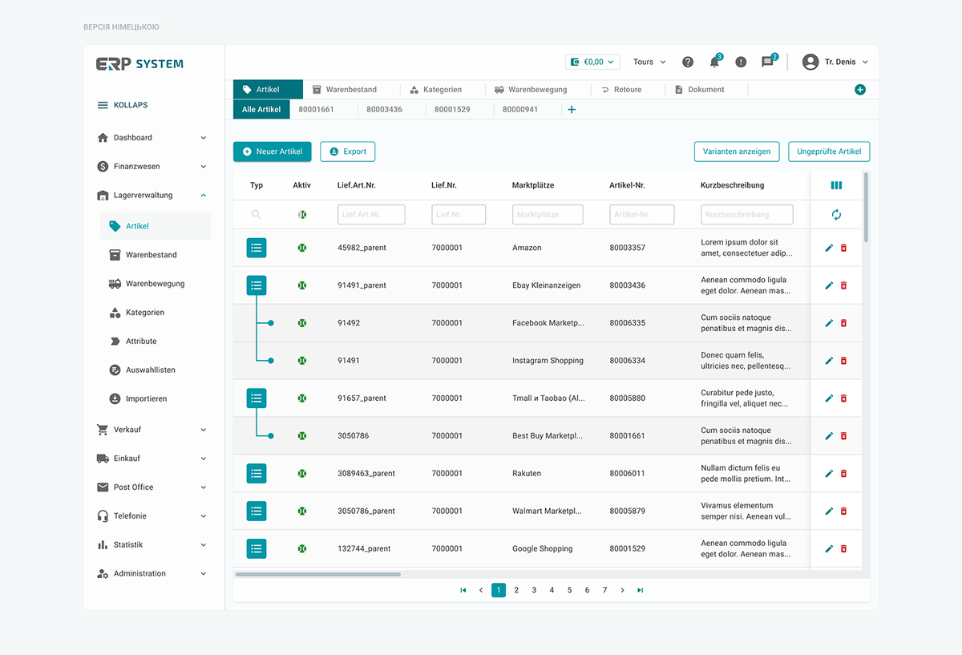
Task: Click type icon of 3089463_parent row
Action: click(x=257, y=473)
